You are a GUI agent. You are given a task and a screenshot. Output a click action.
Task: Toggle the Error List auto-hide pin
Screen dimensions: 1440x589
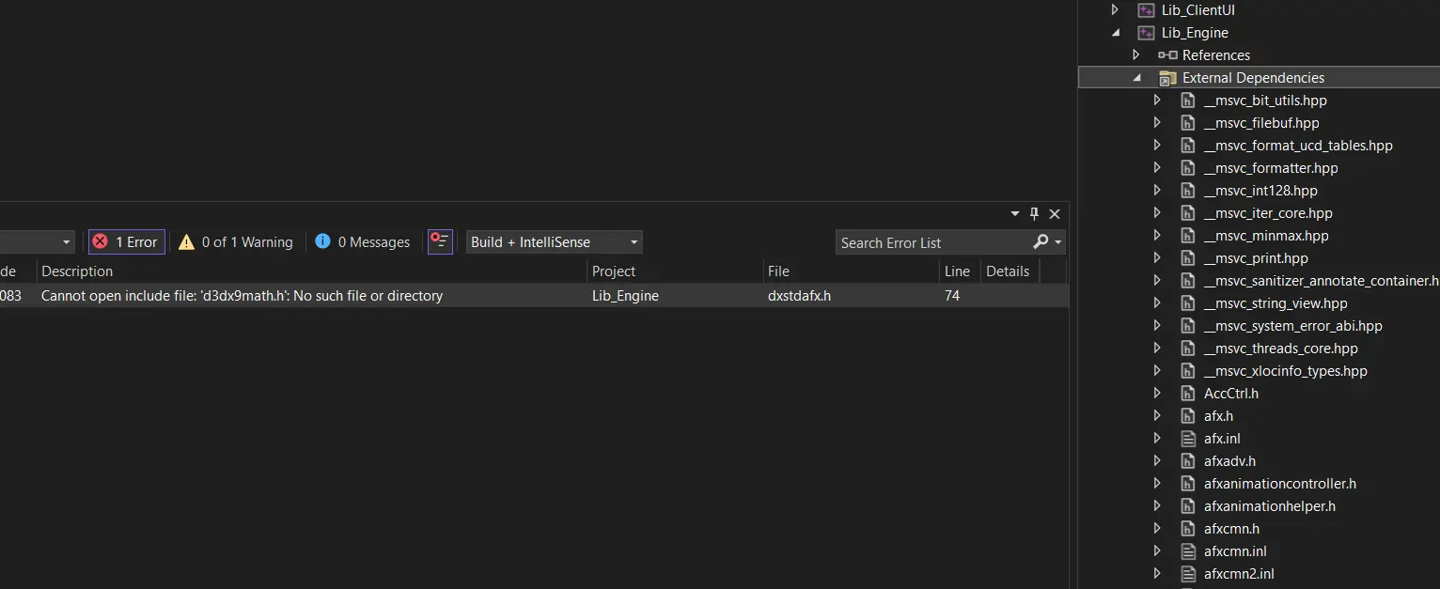point(1035,214)
